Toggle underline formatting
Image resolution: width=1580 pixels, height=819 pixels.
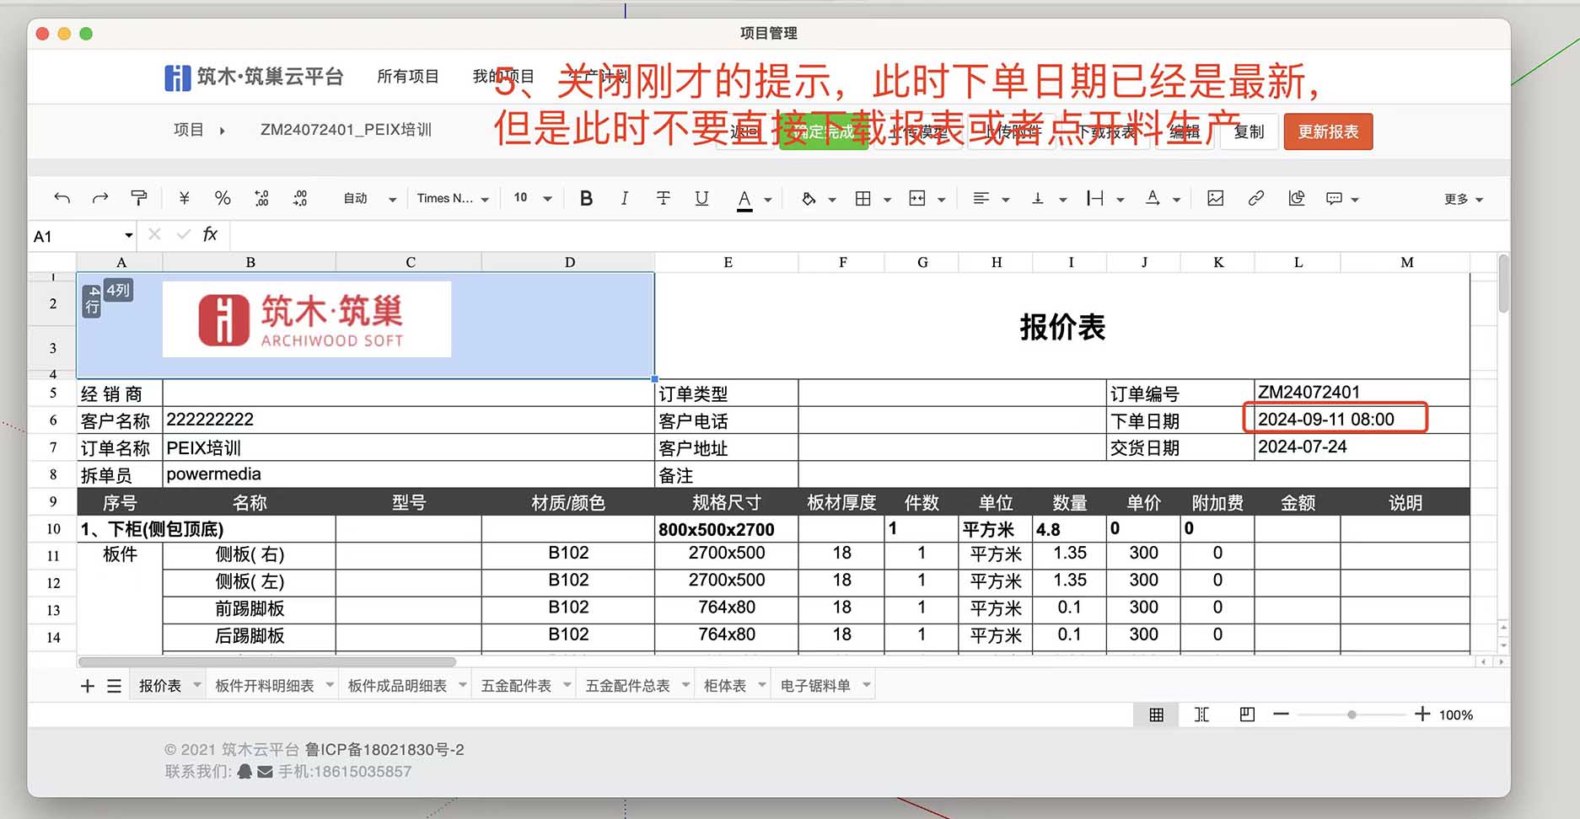701,198
